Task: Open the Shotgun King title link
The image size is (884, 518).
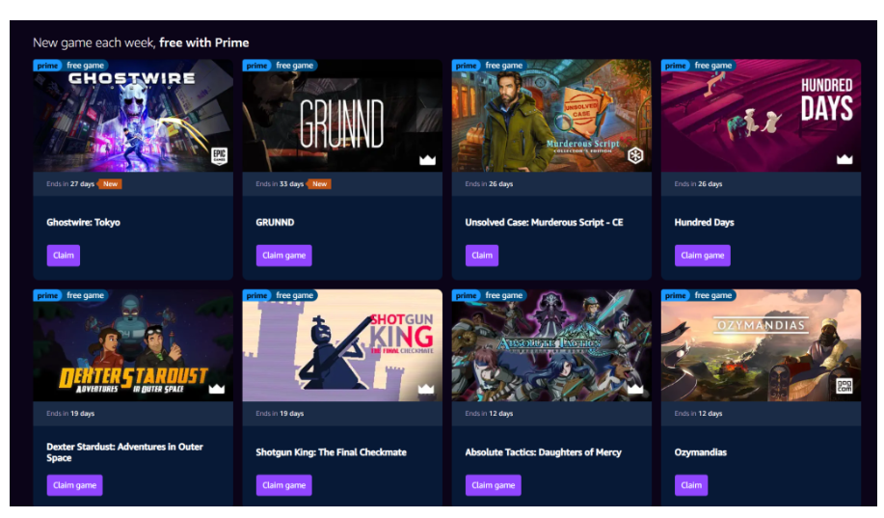Action: tap(331, 452)
